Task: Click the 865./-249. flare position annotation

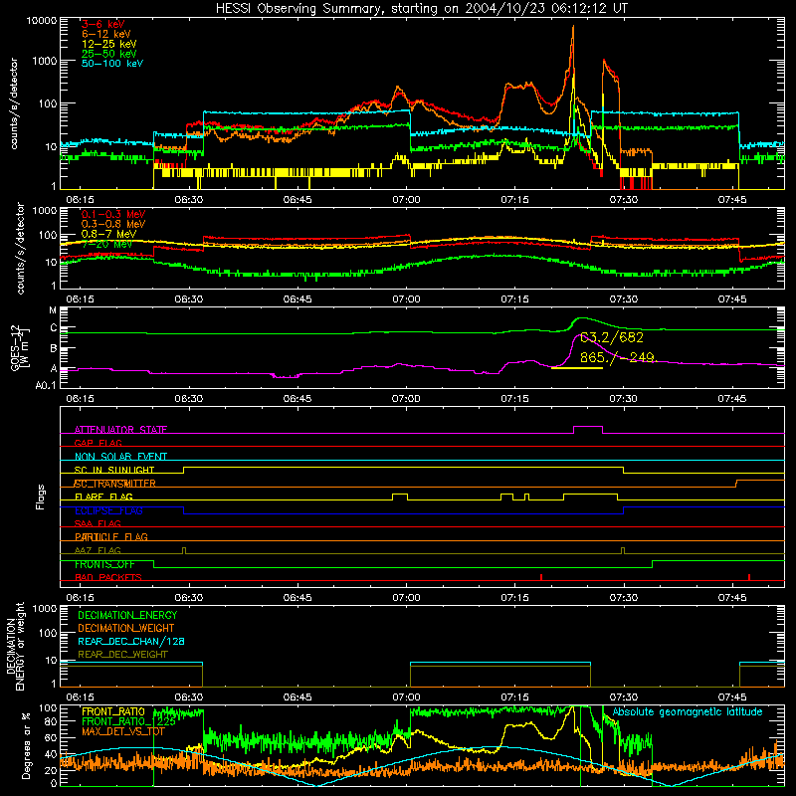Action: pyautogui.click(x=618, y=357)
